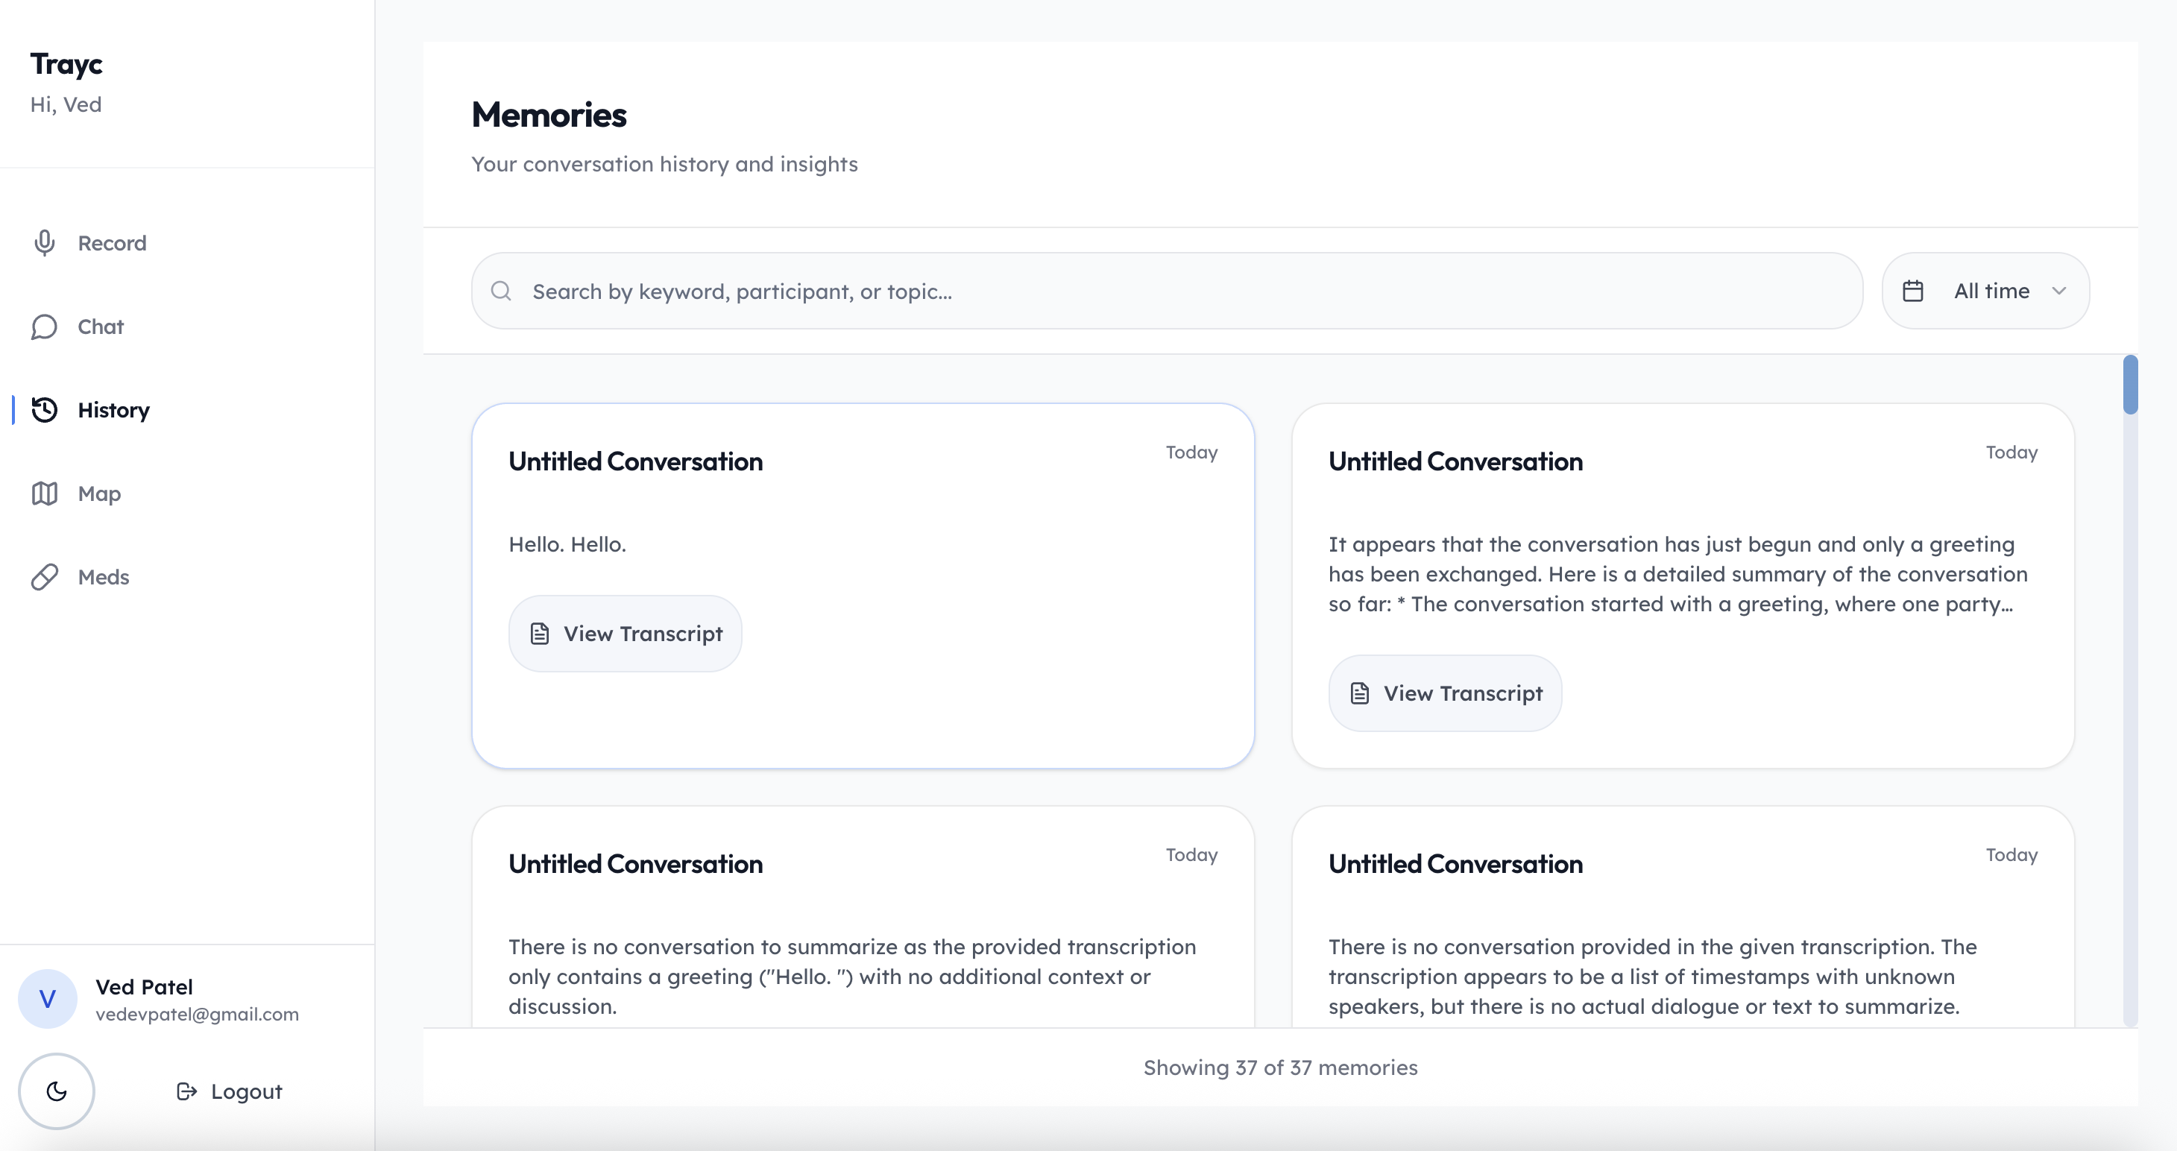
Task: Toggle dark mode with moon button
Action: point(57,1091)
